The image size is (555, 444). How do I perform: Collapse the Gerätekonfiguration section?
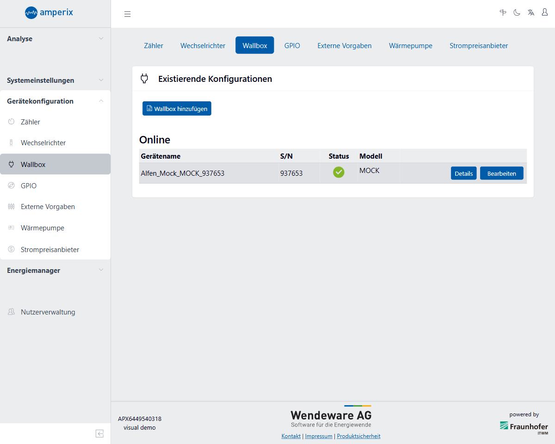(55, 101)
